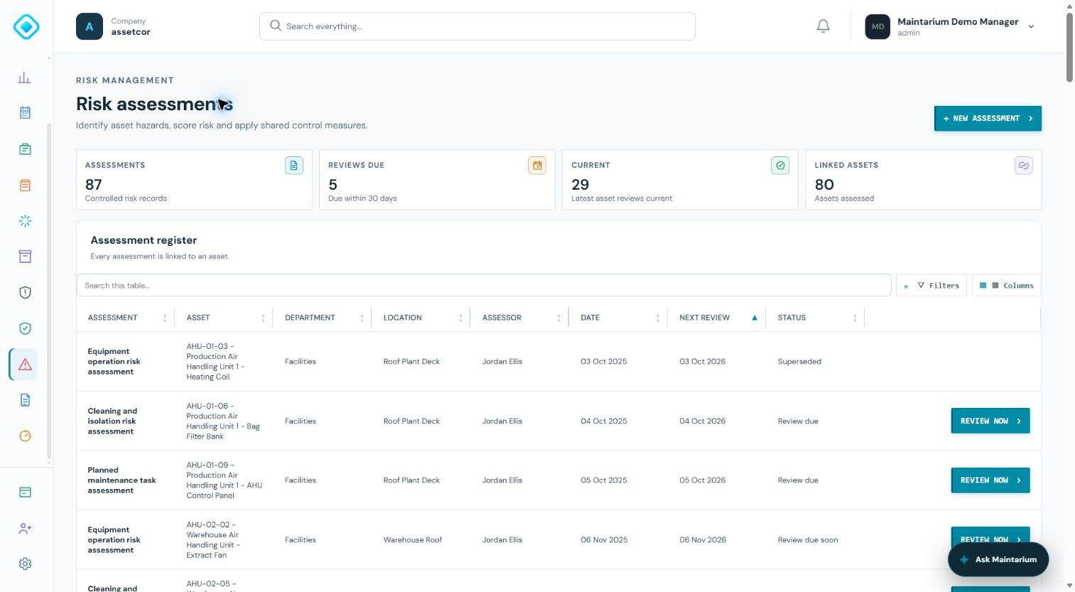The width and height of the screenshot is (1075, 592).
Task: Click the Maintarium diamond logo
Action: 26,27
